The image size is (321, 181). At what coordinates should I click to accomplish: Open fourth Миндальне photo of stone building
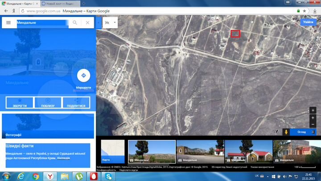pos(297,152)
